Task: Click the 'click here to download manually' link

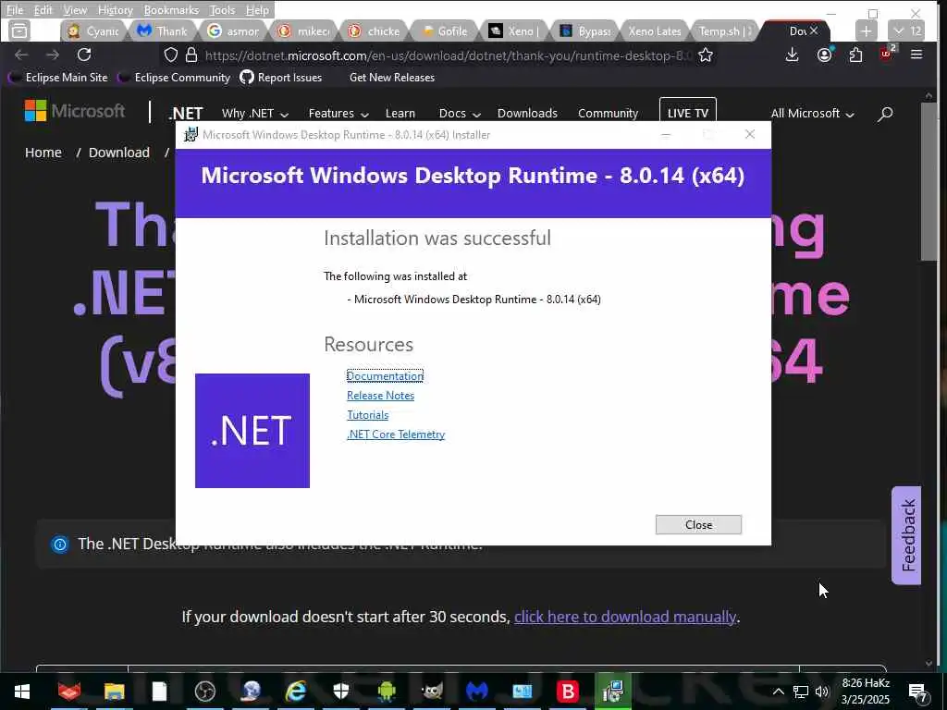Action: [625, 617]
